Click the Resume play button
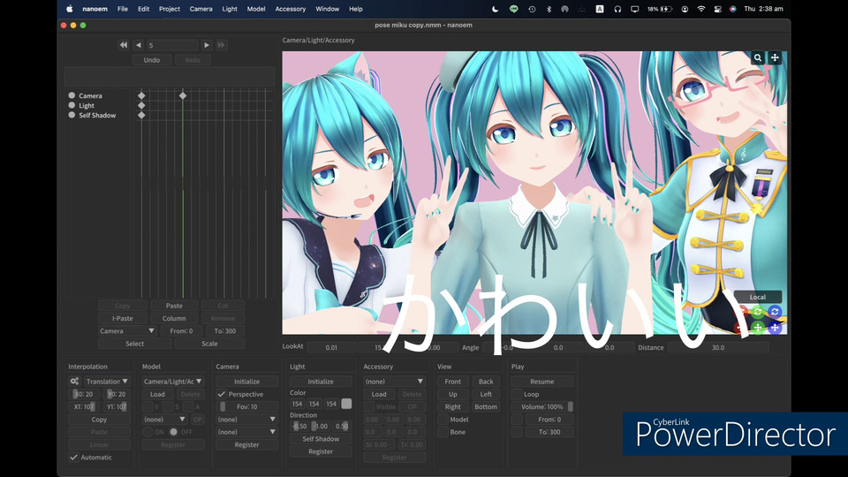Screen dimensions: 848x477 [541, 382]
